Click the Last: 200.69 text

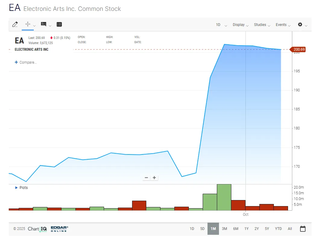pyautogui.click(x=36, y=38)
